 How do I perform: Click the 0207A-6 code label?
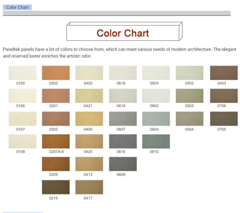click(x=57, y=152)
